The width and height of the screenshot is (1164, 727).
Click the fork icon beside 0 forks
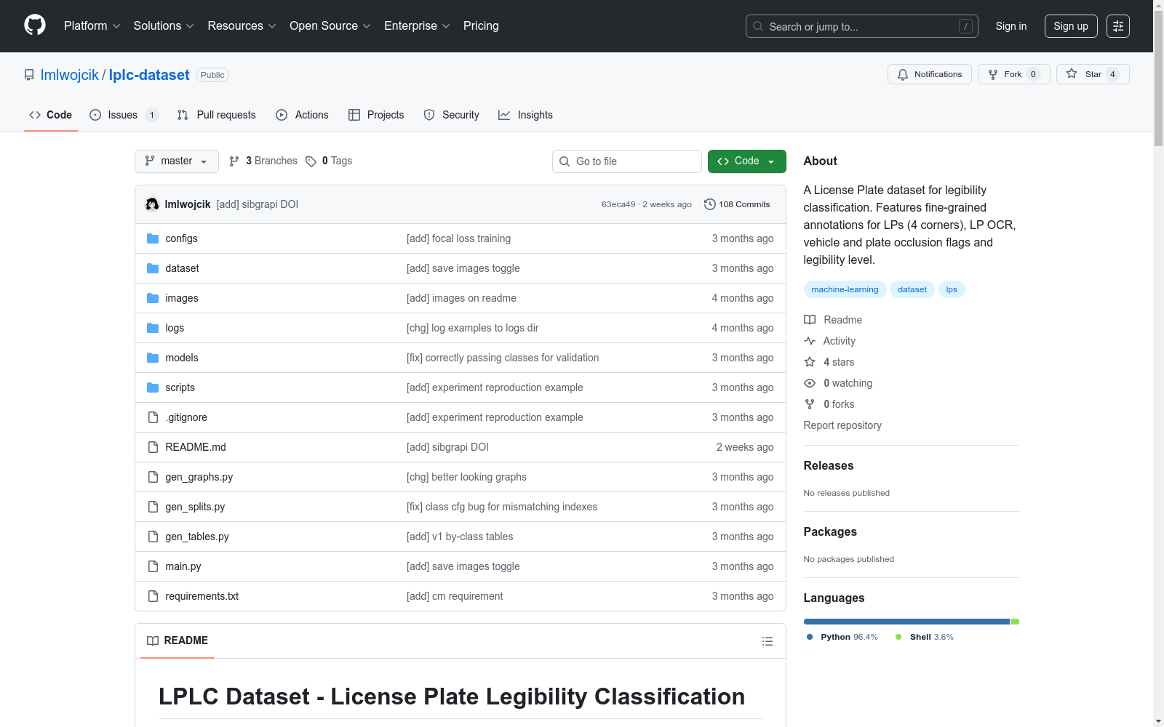[x=810, y=404]
